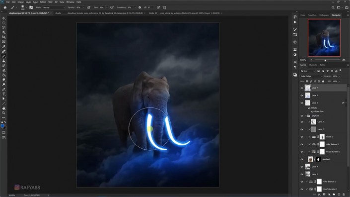The image size is (350, 197).
Task: Click the Navigator preview thumbnail
Action: tap(324, 38)
